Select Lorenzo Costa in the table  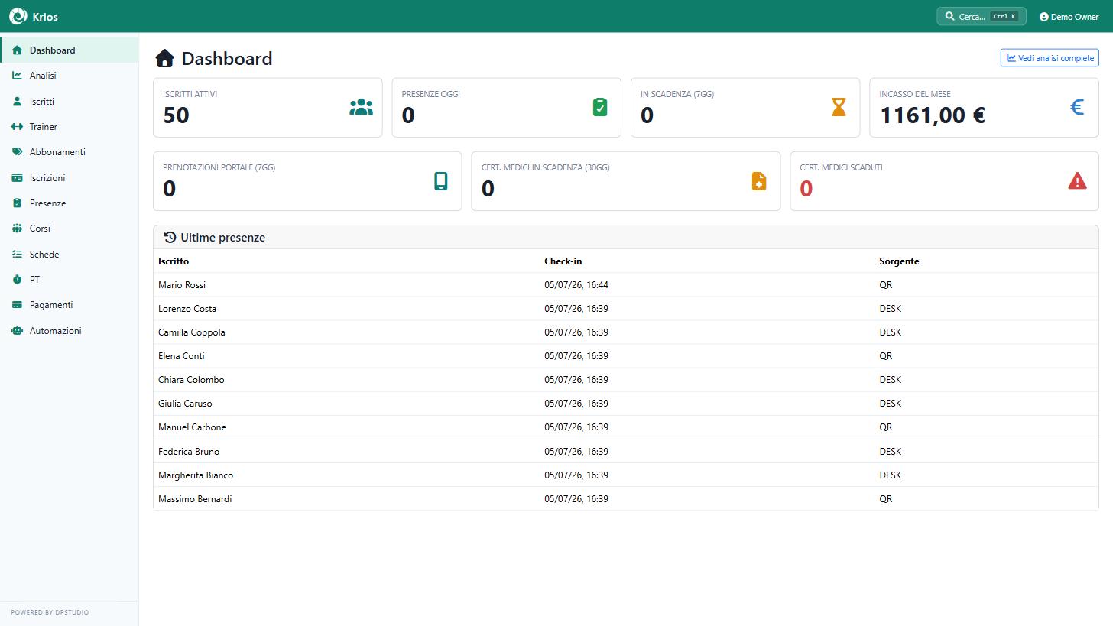pos(187,309)
